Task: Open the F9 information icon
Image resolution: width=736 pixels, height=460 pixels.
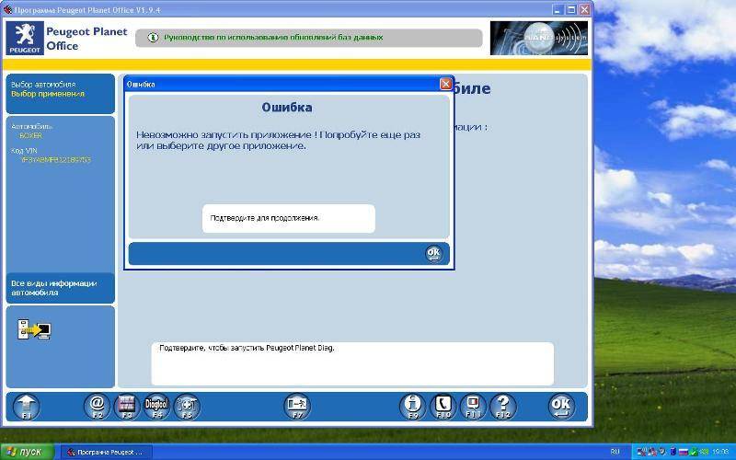Action: (x=413, y=405)
